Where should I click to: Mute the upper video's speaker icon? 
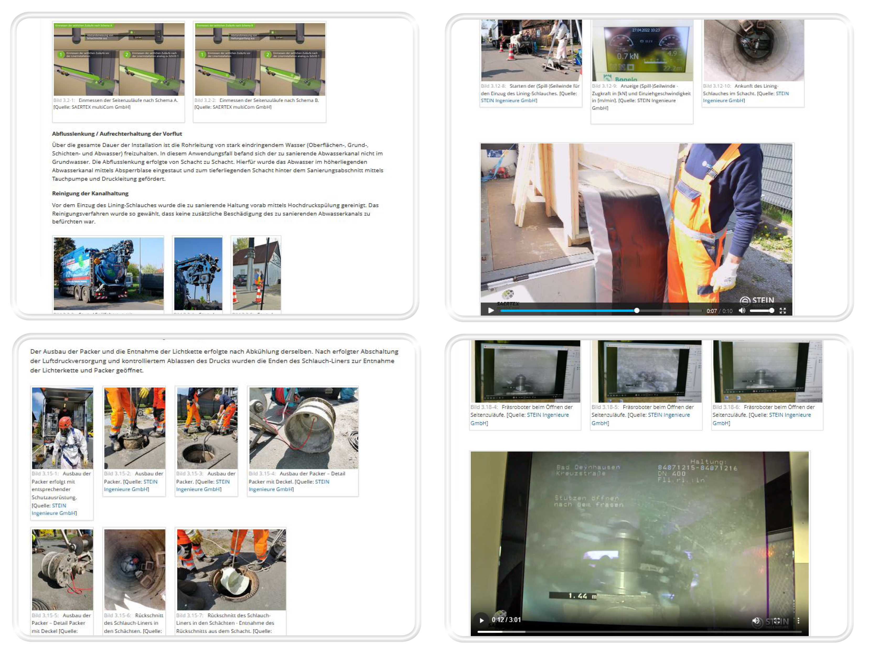tap(742, 311)
